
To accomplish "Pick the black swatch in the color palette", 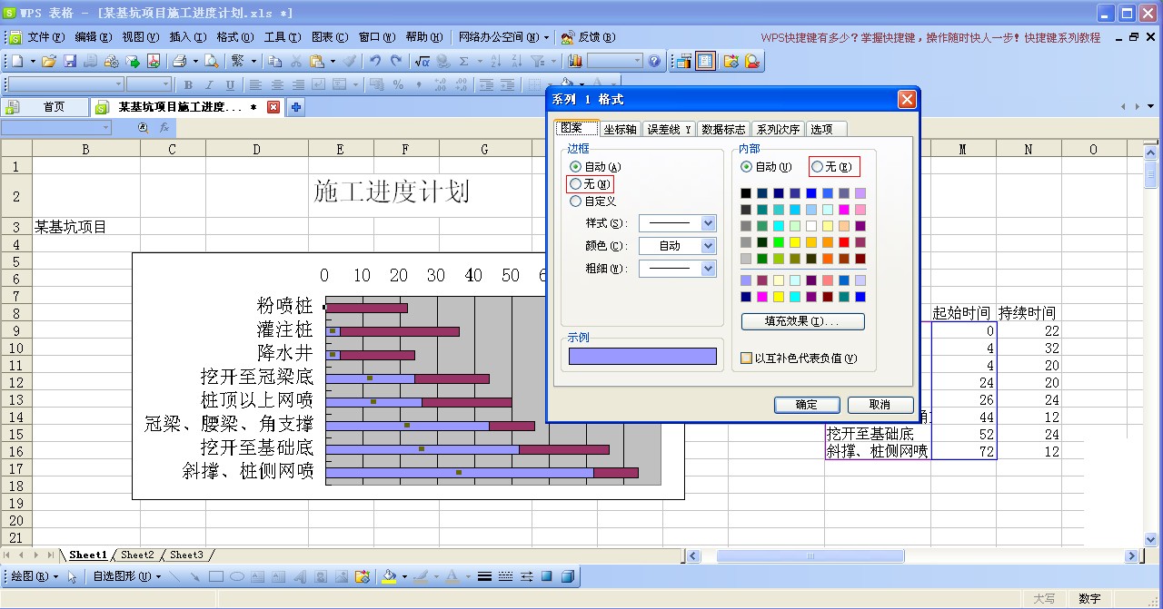I will pos(746,193).
